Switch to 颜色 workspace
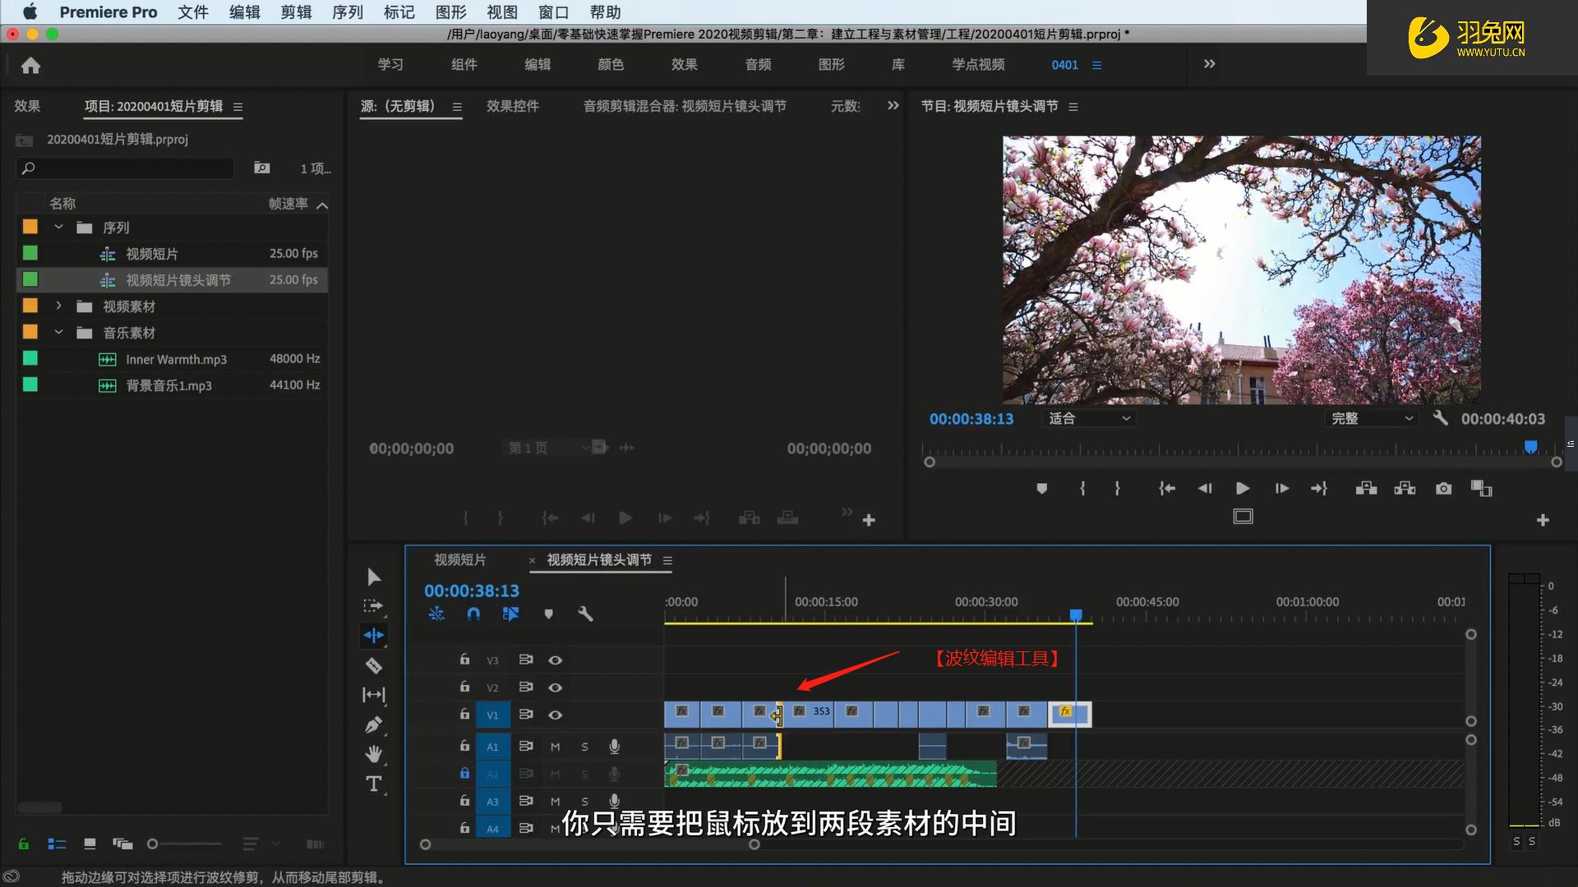The height and width of the screenshot is (887, 1578). [611, 64]
